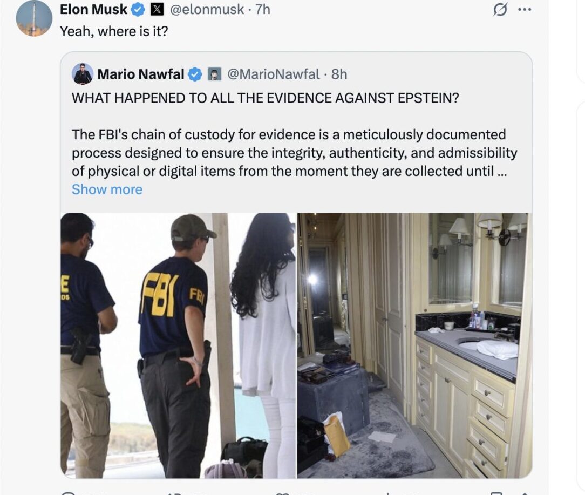Open the three-dot more options menu

525,10
